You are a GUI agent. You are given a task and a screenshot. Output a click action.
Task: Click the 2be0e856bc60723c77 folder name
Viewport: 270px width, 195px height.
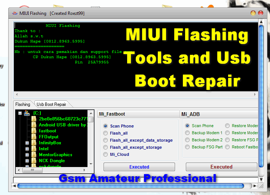tap(63, 119)
